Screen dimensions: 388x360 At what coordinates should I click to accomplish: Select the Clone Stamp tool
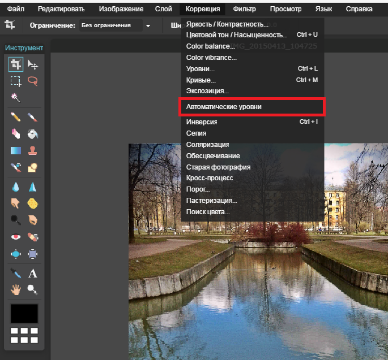pos(33,151)
